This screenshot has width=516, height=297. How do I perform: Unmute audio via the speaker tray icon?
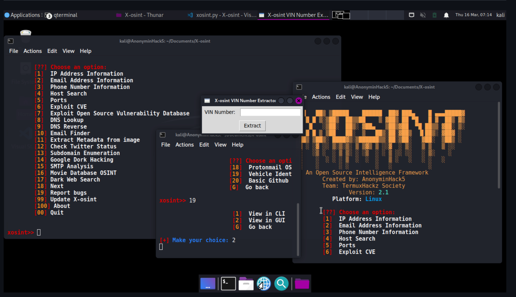coord(423,15)
